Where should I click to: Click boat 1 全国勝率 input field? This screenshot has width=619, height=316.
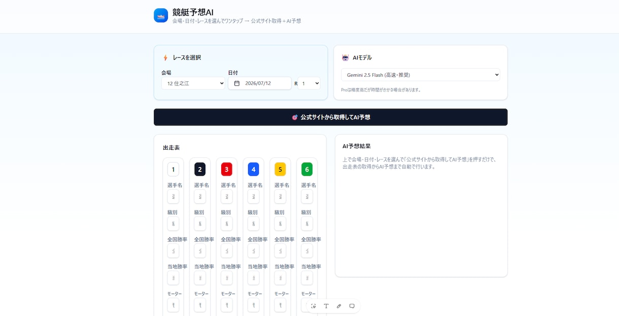173,251
